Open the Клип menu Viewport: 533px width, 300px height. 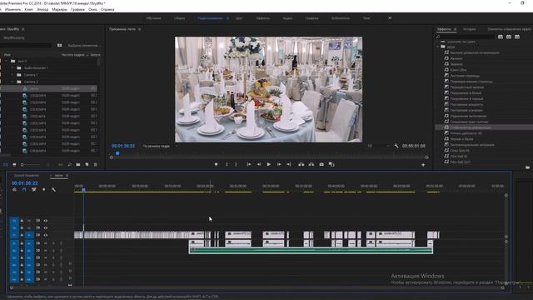(29, 9)
